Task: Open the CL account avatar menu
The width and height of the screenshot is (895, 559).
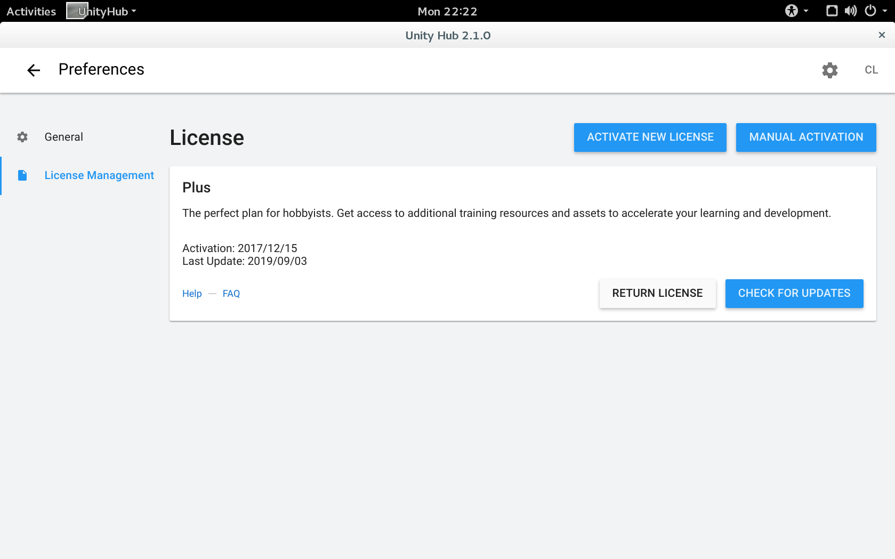Action: pos(871,70)
